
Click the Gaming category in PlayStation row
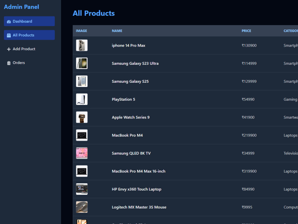[290, 99]
